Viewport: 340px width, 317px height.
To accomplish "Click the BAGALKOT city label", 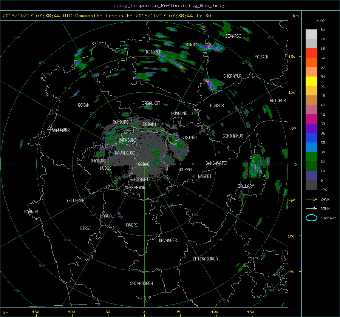I will (151, 103).
